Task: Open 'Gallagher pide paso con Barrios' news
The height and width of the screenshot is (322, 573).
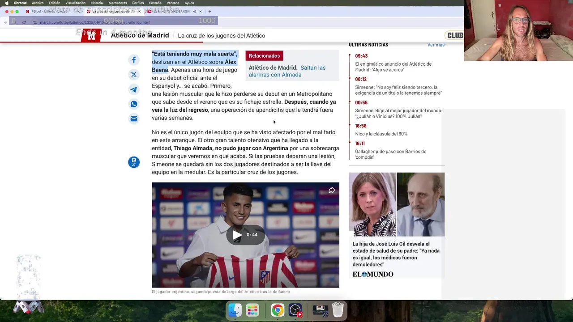Action: (x=391, y=154)
